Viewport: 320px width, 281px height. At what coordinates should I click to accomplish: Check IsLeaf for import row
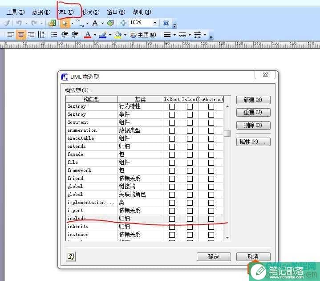point(190,211)
